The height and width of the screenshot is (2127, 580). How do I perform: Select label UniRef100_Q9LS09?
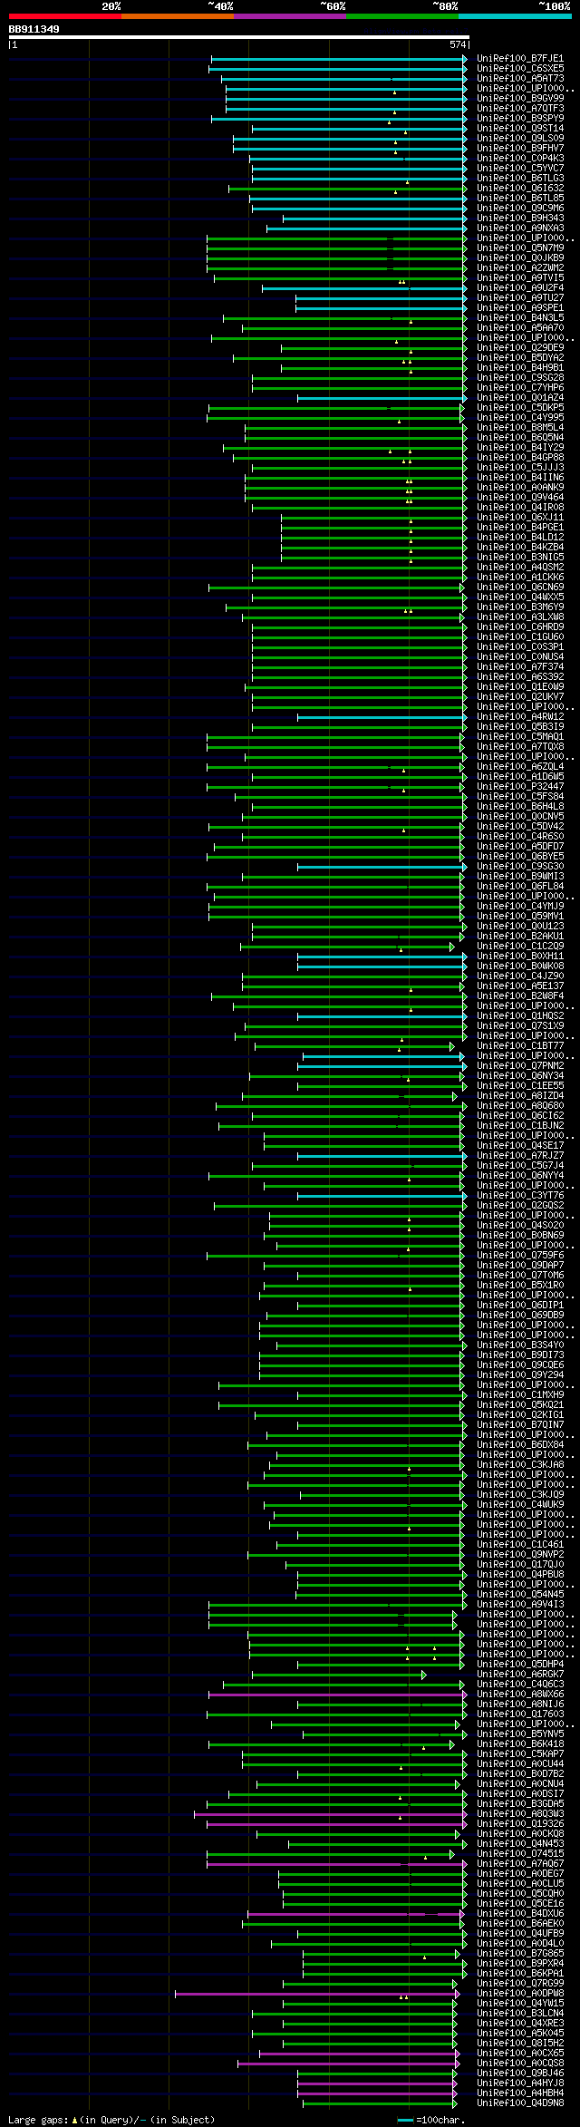(520, 138)
